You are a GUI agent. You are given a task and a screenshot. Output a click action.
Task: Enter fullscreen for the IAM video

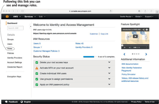147,47
